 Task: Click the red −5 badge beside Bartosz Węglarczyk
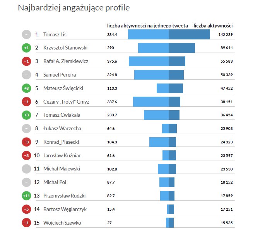[26, 209]
